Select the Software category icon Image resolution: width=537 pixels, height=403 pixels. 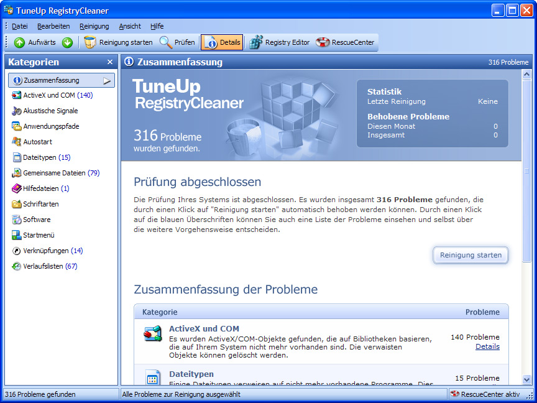16,220
